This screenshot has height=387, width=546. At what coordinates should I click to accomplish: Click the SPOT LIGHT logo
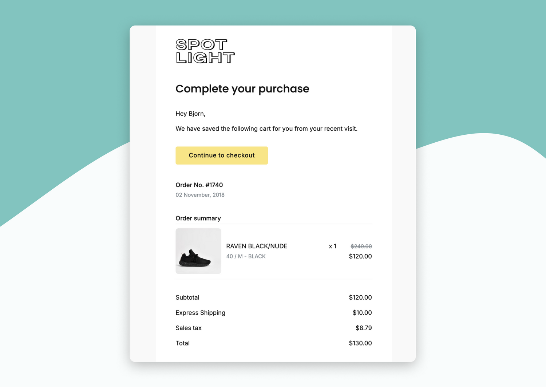pyautogui.click(x=205, y=51)
